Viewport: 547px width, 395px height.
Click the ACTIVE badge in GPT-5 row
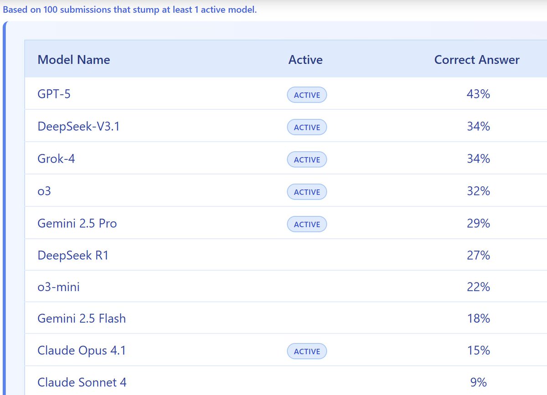[x=307, y=95]
